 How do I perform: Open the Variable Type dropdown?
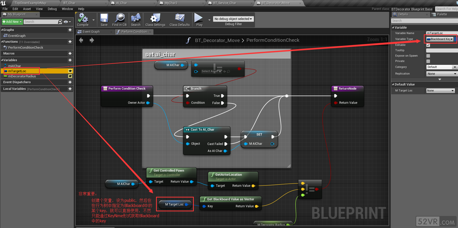coord(440,39)
